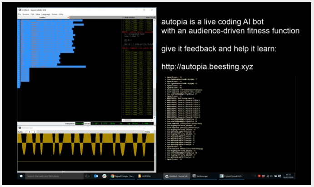Select the Untitled document tab
The image size is (314, 187).
click(x=42, y=18)
